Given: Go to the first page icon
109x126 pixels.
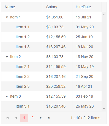Looking at the screenshot, I should point(8,118).
